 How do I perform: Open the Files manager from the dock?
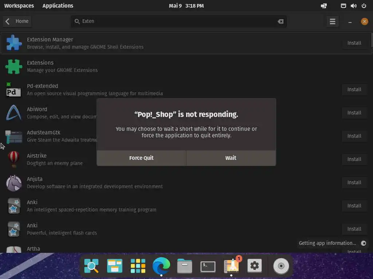pyautogui.click(x=185, y=266)
